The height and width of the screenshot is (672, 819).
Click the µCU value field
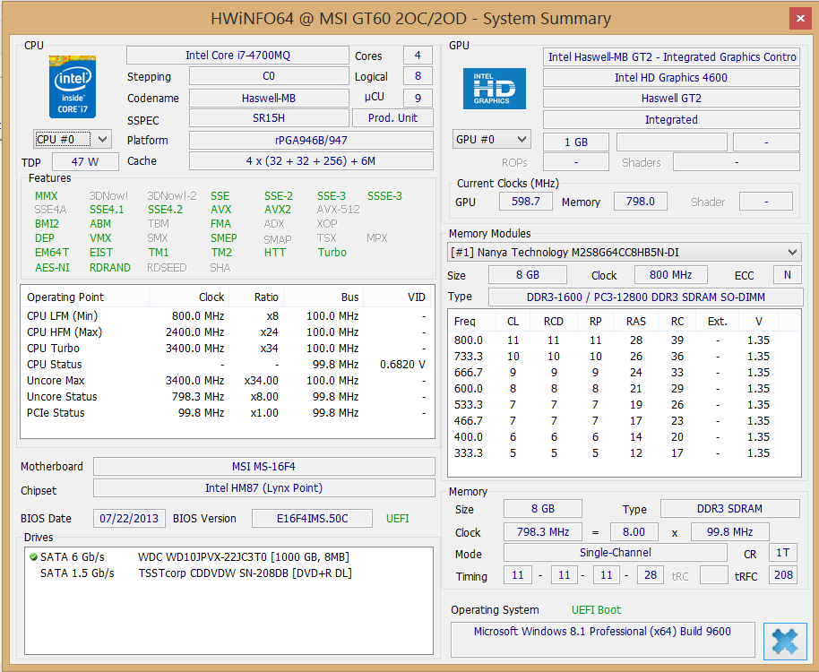(x=418, y=99)
